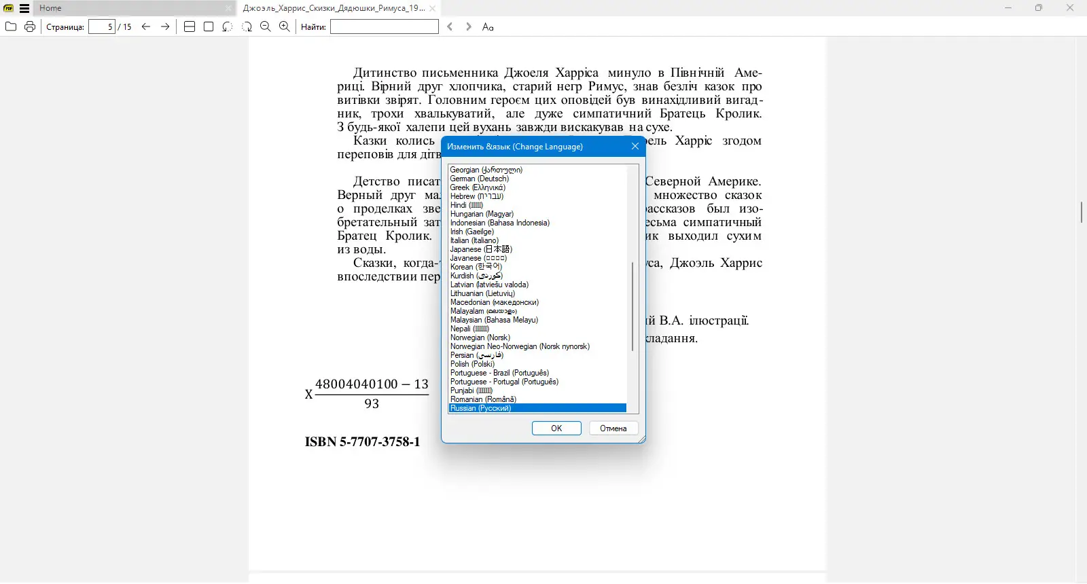This screenshot has width=1087, height=584.
Task: Zoom in with the magnifier plus icon
Action: 285,26
